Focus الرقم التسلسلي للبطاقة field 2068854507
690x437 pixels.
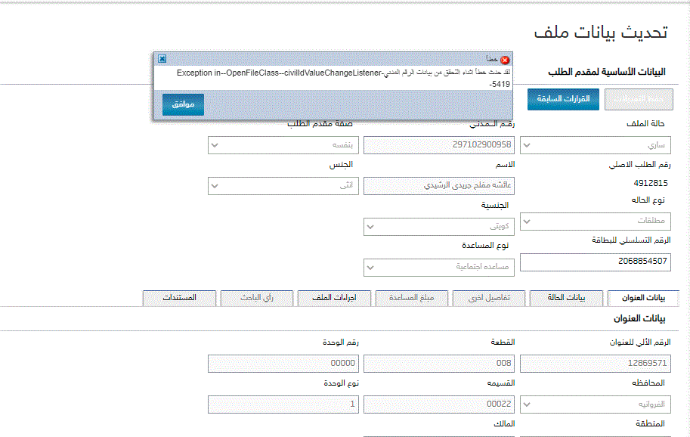coord(596,262)
